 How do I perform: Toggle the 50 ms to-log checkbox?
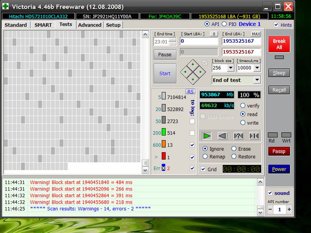click(192, 121)
